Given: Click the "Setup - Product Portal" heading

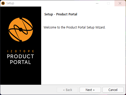Looking at the screenshot, I should [61, 14].
